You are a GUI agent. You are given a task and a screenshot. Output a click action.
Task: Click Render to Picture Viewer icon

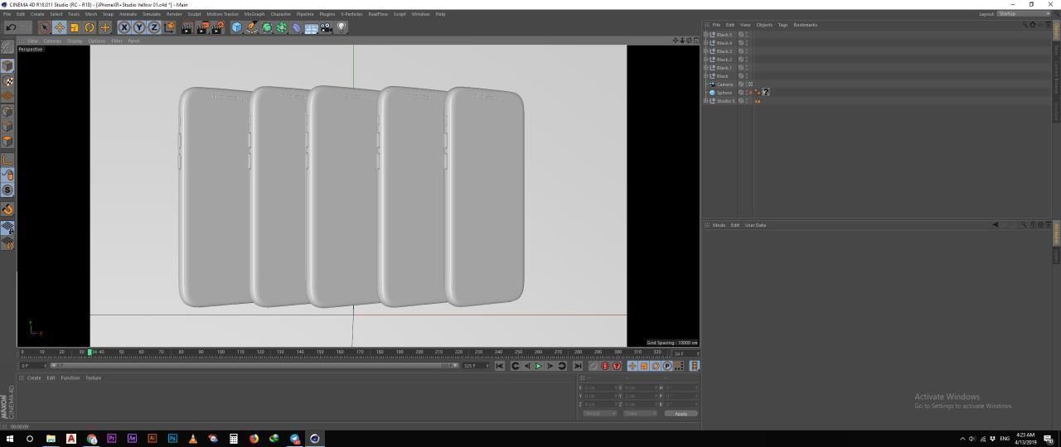click(202, 27)
